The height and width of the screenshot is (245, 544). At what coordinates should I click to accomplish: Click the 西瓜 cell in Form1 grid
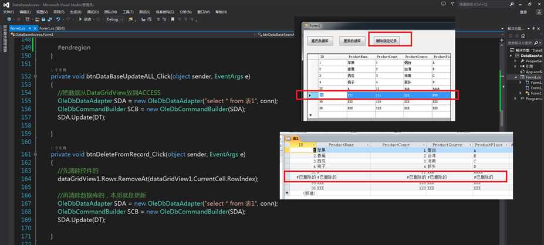point(361,75)
